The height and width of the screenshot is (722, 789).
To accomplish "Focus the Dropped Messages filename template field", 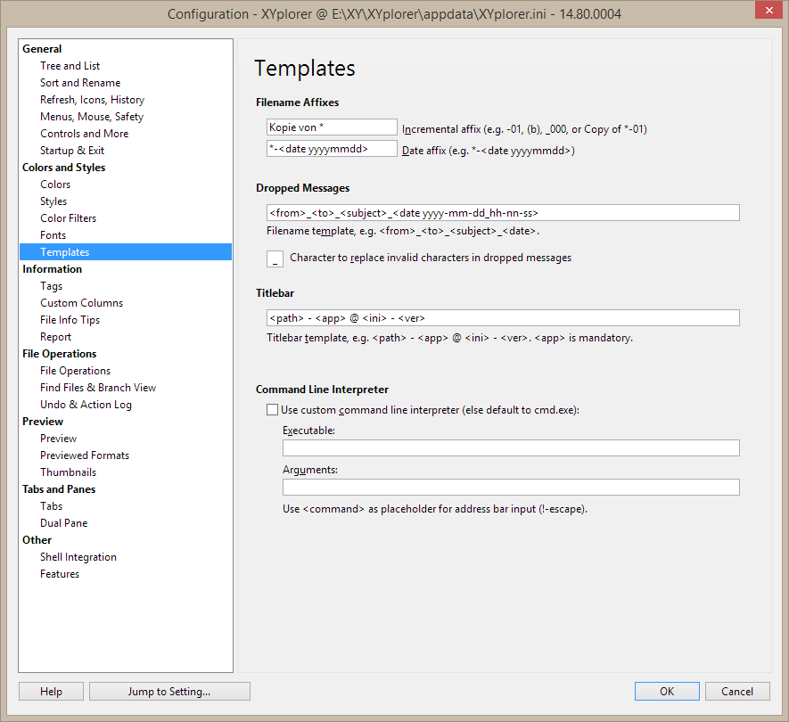I will 502,213.
